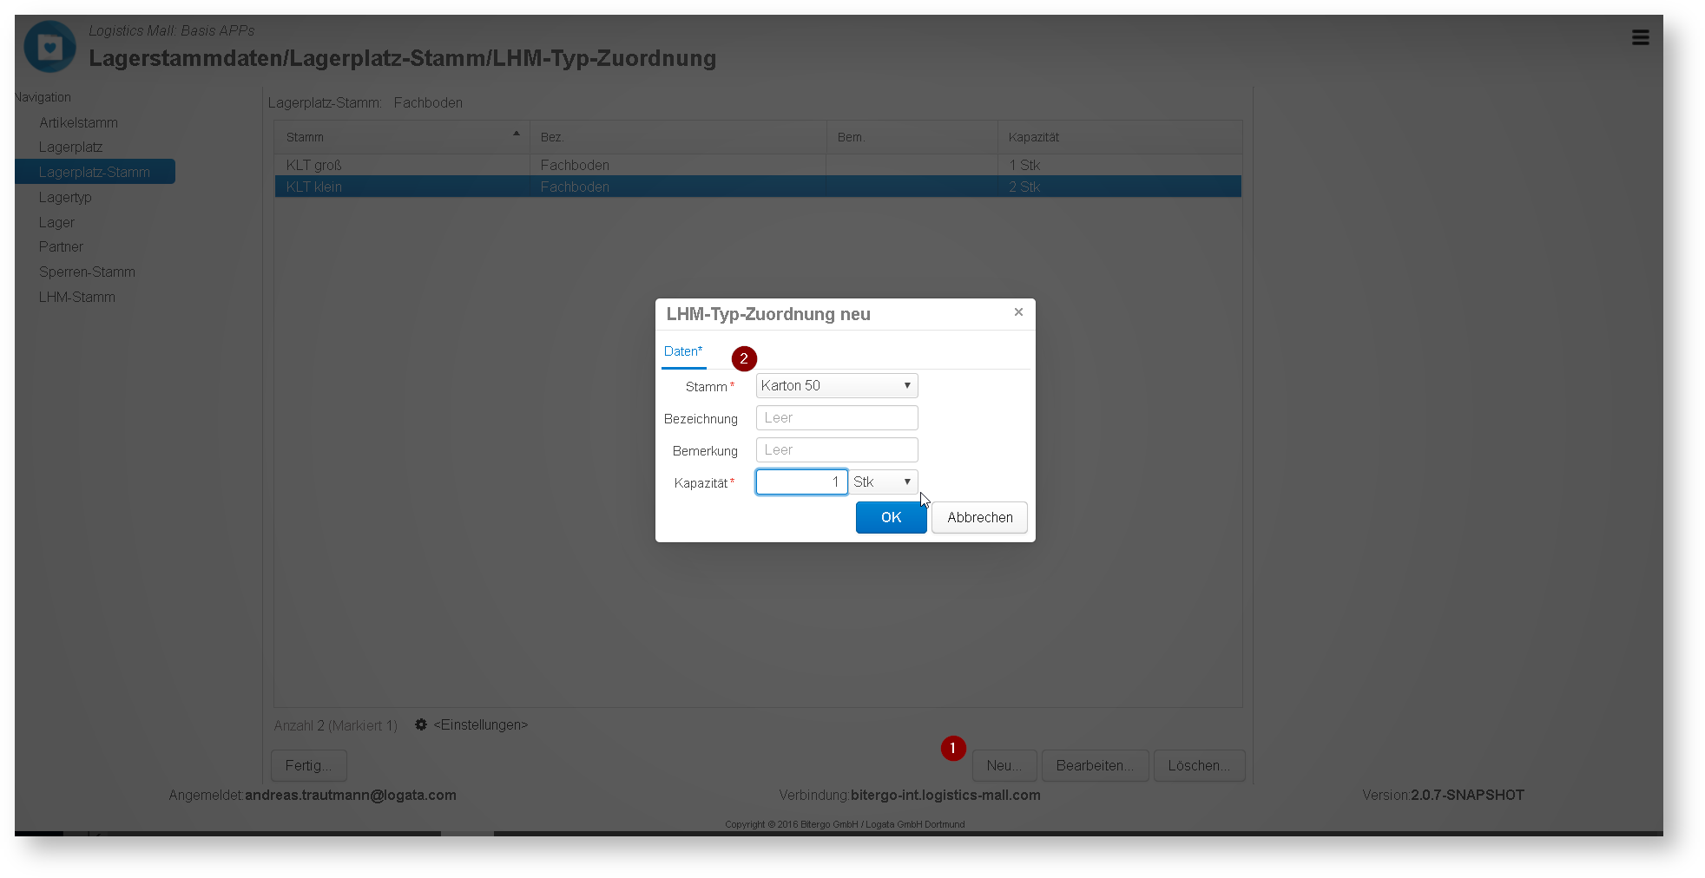Viewport: 1705px width, 878px height.
Task: Click the andreas.trautmann@logata.com login text
Action: click(x=350, y=796)
